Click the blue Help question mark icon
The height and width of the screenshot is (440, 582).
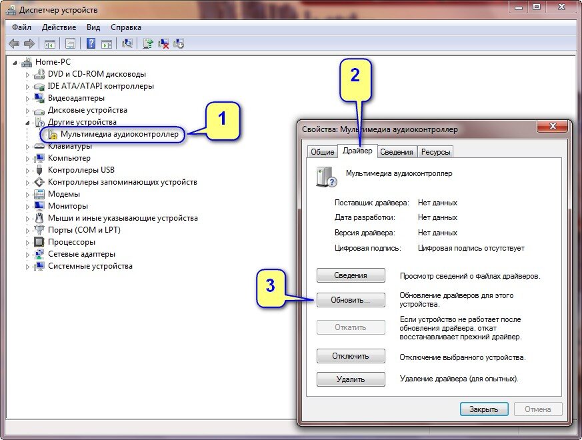(x=91, y=43)
